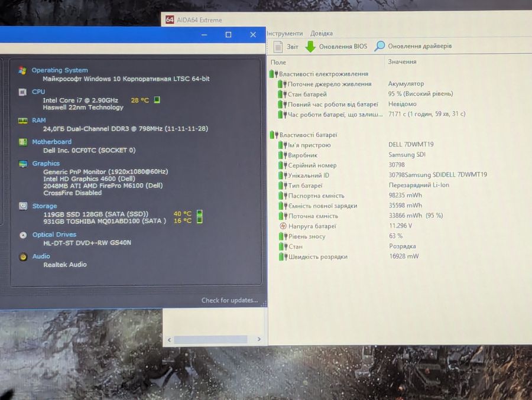This screenshot has width=532, height=400.
Task: Click the Storage drive icon
Action: [x=23, y=206]
